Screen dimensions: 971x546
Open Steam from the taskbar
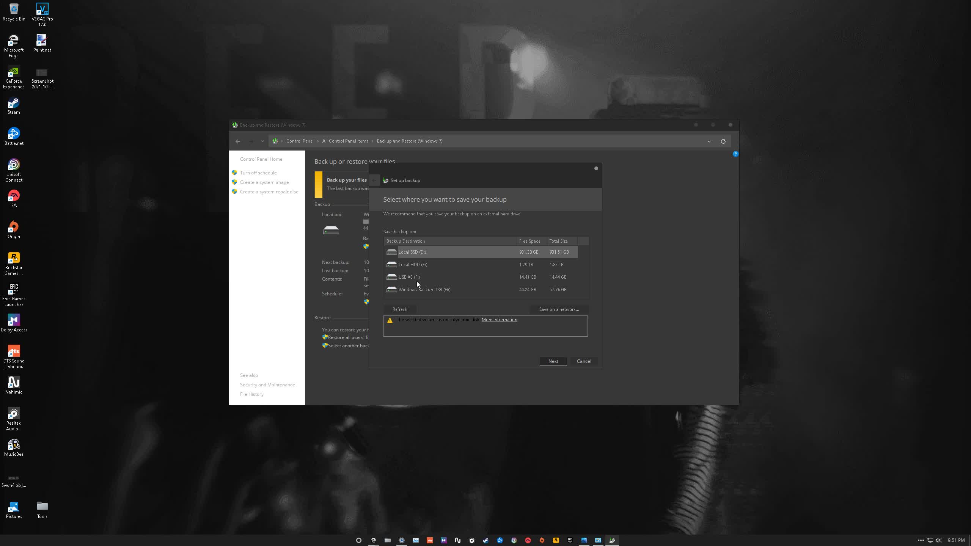click(486, 540)
